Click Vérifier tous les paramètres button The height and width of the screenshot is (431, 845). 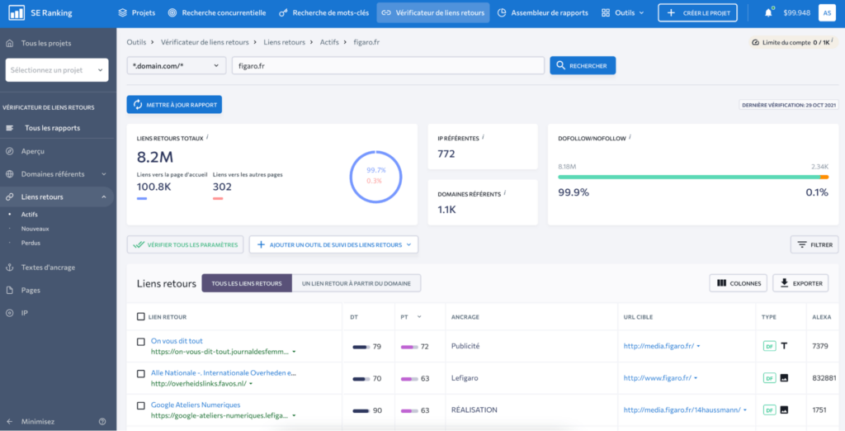pos(186,245)
